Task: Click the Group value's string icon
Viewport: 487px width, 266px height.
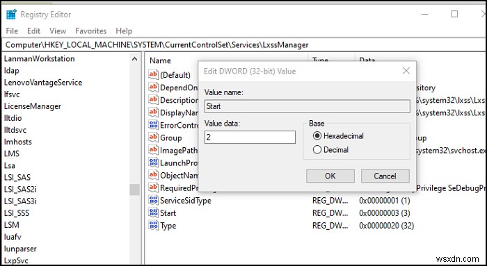Action: [x=153, y=138]
